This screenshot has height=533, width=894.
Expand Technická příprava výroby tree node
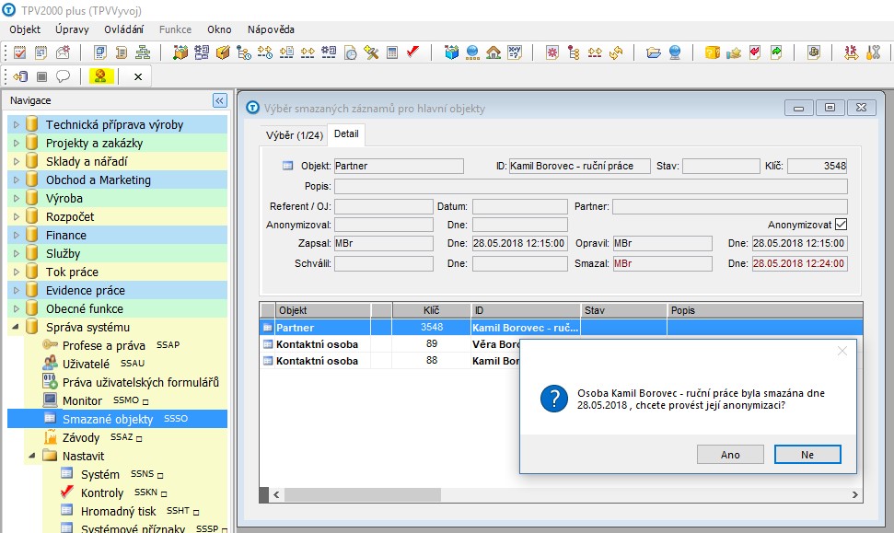click(x=16, y=124)
